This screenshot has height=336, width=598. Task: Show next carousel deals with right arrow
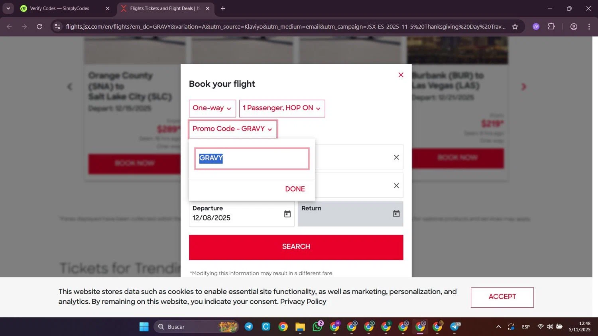tap(524, 86)
